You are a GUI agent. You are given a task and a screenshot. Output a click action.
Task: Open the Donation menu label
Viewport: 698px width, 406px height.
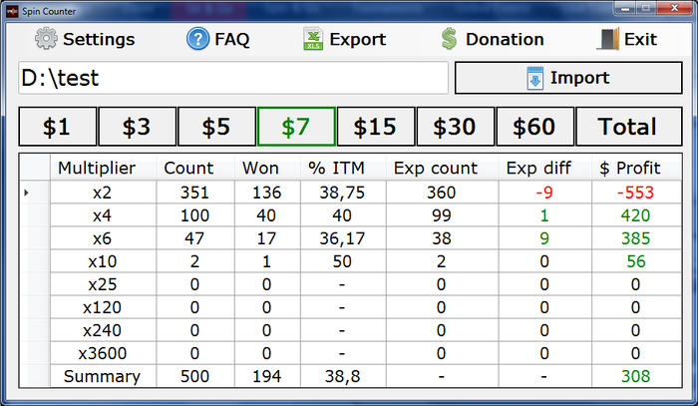(505, 39)
